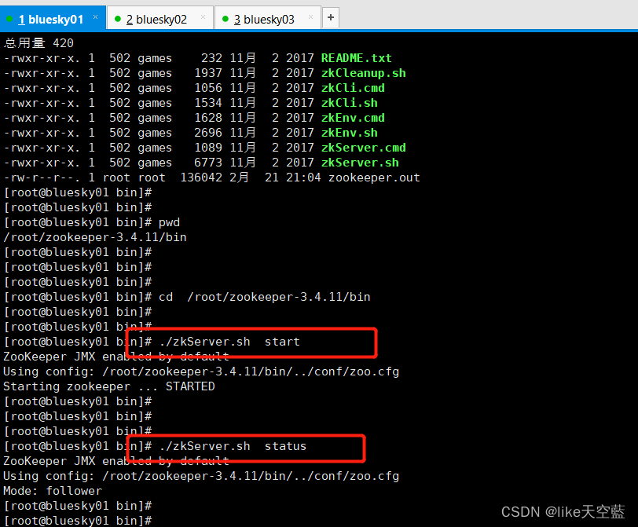
Task: Switch to the bluesky02 session tab
Action: click(161, 19)
